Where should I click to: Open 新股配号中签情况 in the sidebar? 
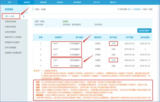[12, 42]
